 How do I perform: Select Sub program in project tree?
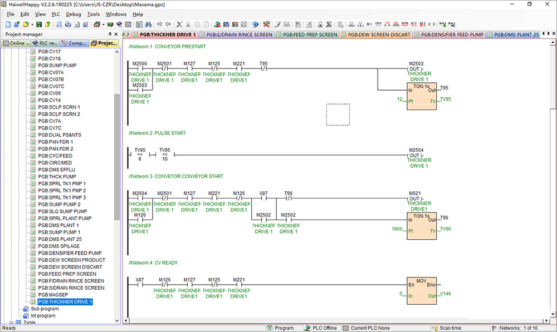pos(45,309)
